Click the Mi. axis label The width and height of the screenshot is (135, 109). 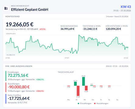(85, 100)
